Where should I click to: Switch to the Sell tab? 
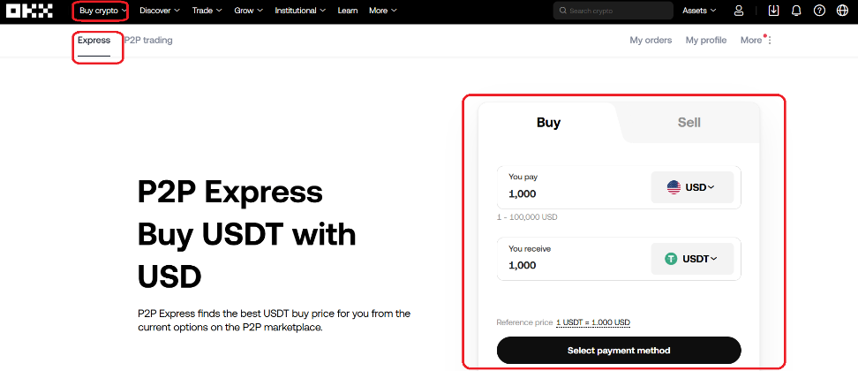point(689,123)
